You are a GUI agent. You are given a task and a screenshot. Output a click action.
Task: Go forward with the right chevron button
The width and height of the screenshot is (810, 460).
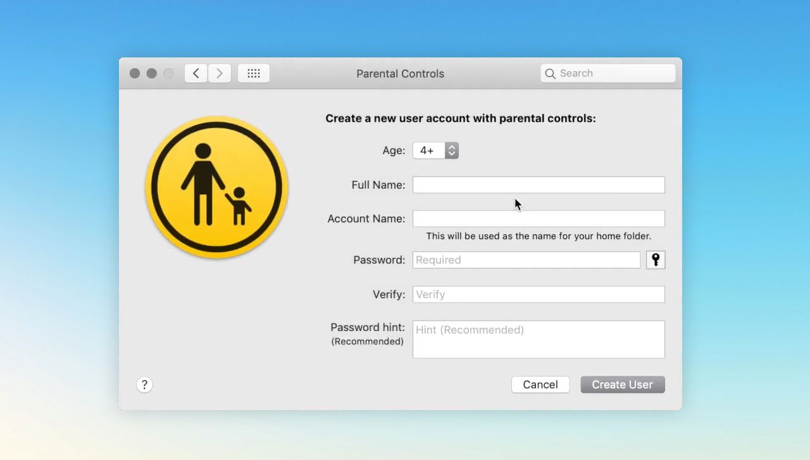pyautogui.click(x=220, y=73)
